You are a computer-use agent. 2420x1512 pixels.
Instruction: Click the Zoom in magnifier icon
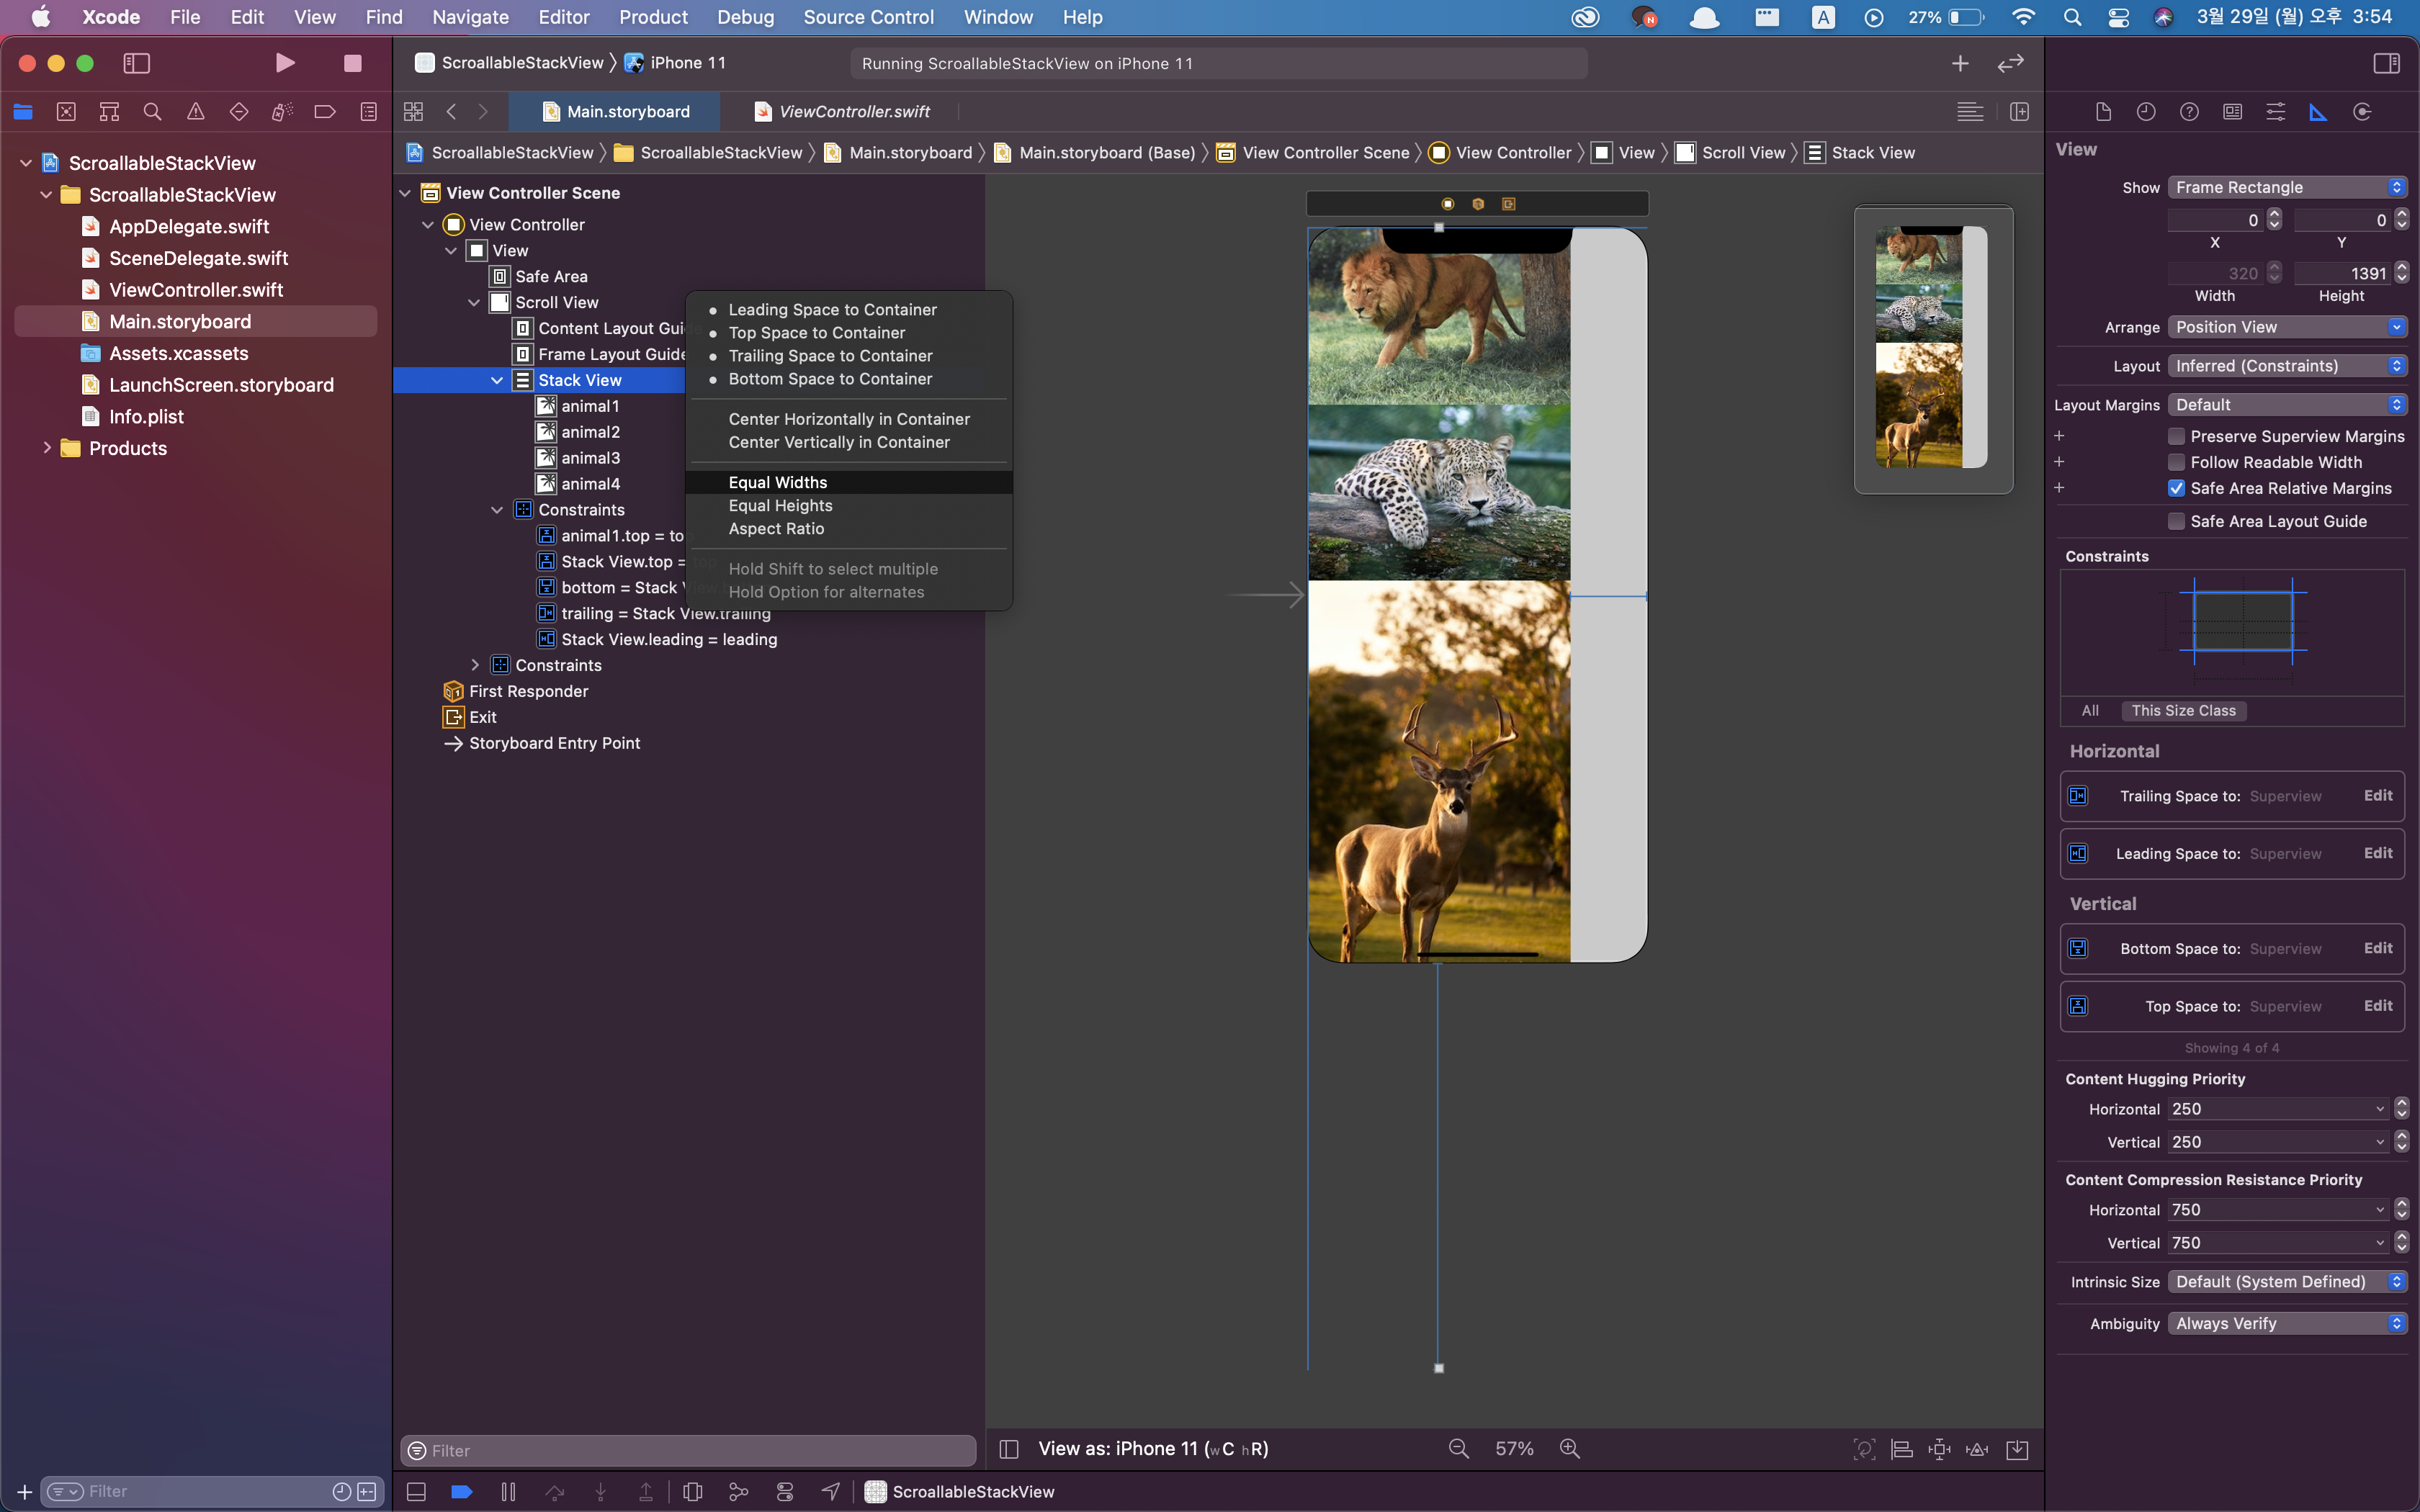tap(1569, 1449)
